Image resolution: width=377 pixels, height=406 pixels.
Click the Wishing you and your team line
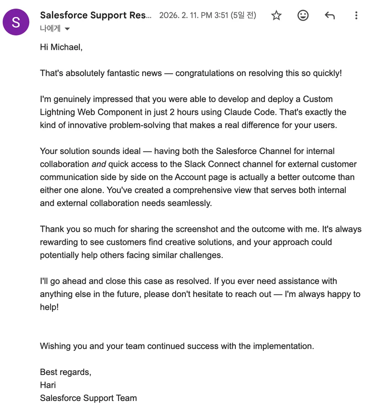(177, 346)
